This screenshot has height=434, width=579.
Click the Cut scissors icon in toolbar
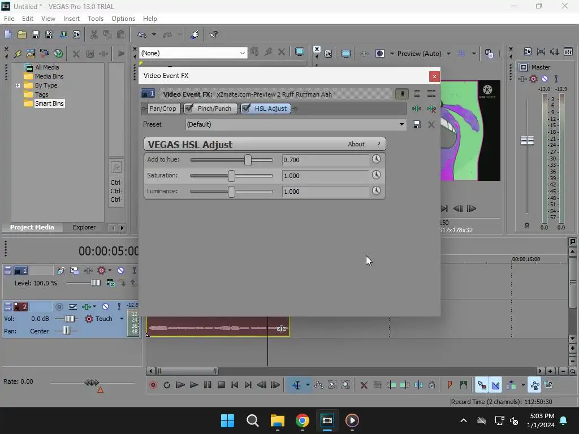click(x=94, y=34)
